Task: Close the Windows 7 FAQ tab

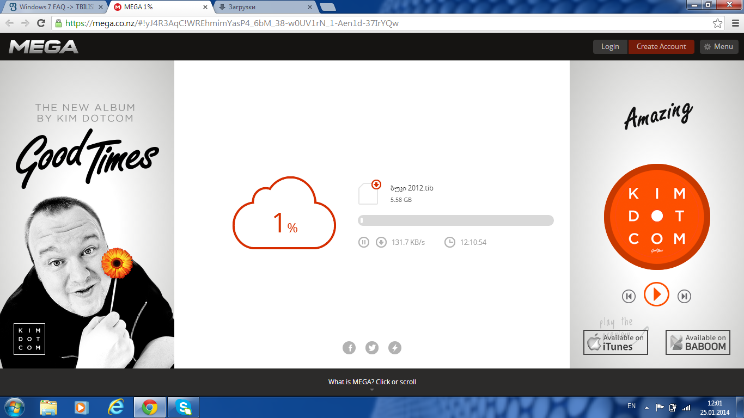Action: (100, 8)
